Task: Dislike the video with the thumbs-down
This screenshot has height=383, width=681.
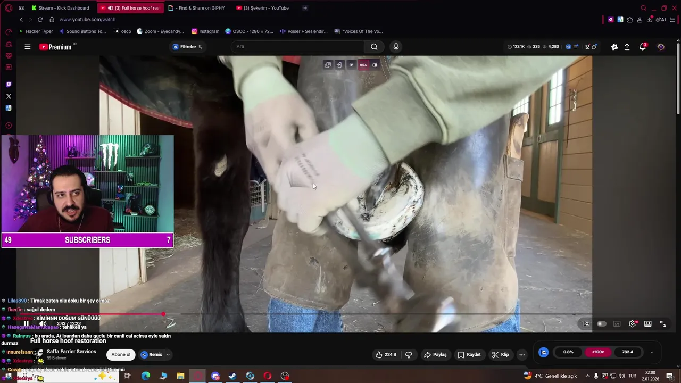Action: point(409,355)
